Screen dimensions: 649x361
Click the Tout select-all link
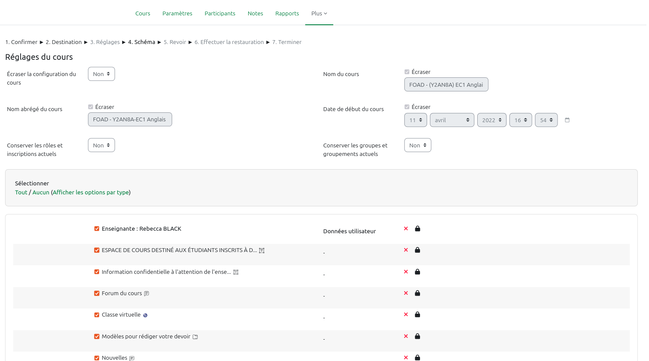click(x=21, y=192)
